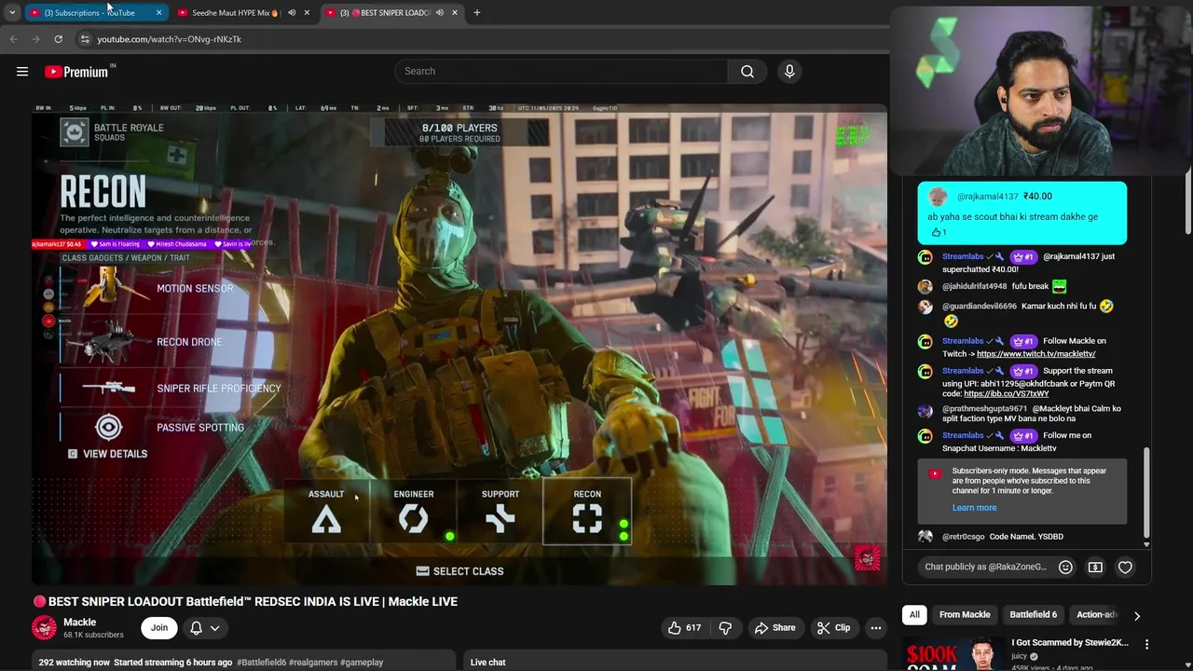View site information icon in address bar
Image resolution: width=1193 pixels, height=671 pixels.
(x=85, y=39)
